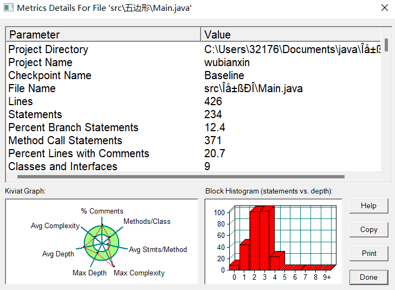Click the histogram bar for depth 0
Image resolution: width=395 pixels, height=290 pixels.
pos(234,267)
